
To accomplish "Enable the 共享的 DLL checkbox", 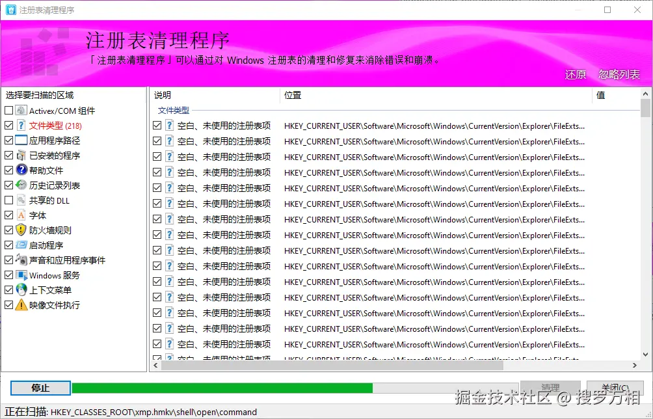I will (8, 200).
